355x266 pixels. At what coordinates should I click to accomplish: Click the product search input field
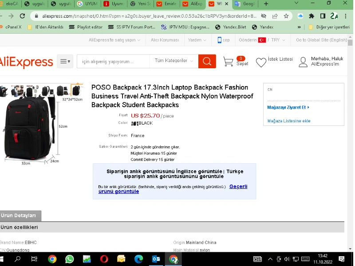[x=113, y=61]
